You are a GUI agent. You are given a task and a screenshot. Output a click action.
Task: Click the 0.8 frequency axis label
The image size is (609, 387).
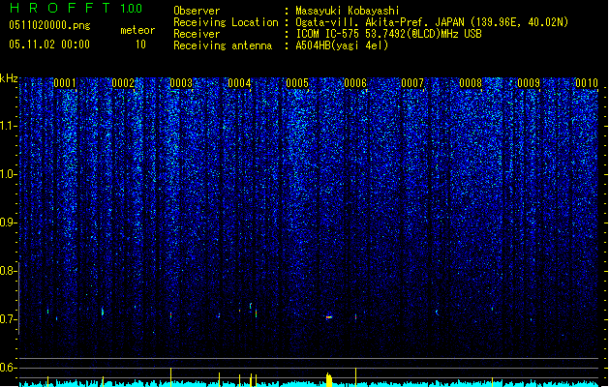[x=8, y=271]
